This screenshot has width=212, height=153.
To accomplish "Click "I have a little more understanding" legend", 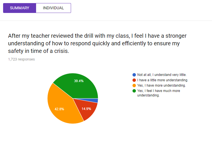I will [163, 80].
